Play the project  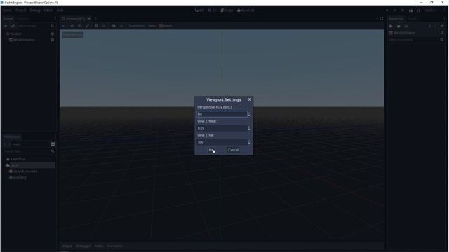pos(387,10)
